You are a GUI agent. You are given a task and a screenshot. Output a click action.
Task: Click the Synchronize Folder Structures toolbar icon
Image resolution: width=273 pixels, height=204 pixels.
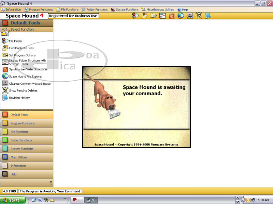(172, 16)
